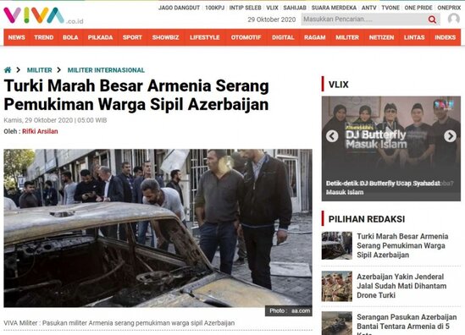Viewport: 465px width, 335px height.
Task: Visit the JAGO DANGDUT top link
Action: [179, 8]
